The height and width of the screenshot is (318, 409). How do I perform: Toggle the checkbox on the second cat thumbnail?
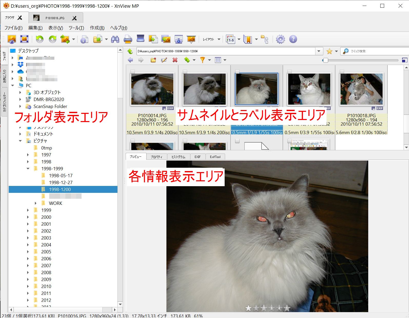(x=185, y=72)
